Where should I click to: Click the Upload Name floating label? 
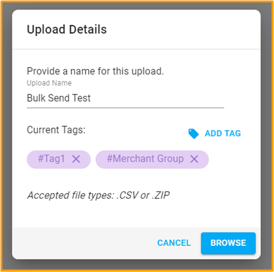[x=49, y=83]
